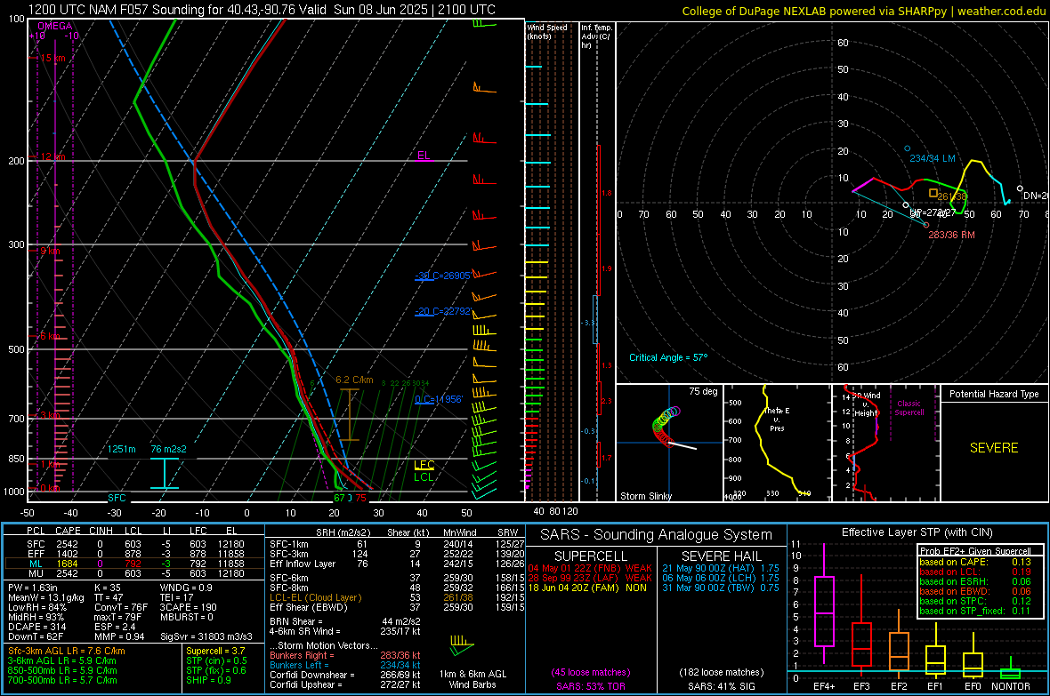
Task: Click the Inf. Temp. Adv. panel header
Action: (596, 36)
